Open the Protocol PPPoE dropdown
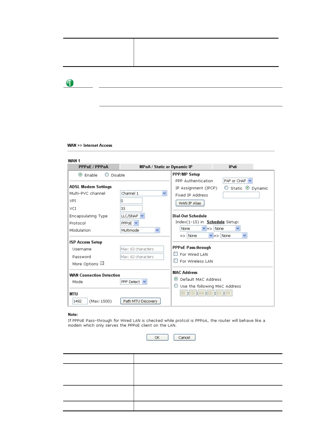 (x=130, y=223)
